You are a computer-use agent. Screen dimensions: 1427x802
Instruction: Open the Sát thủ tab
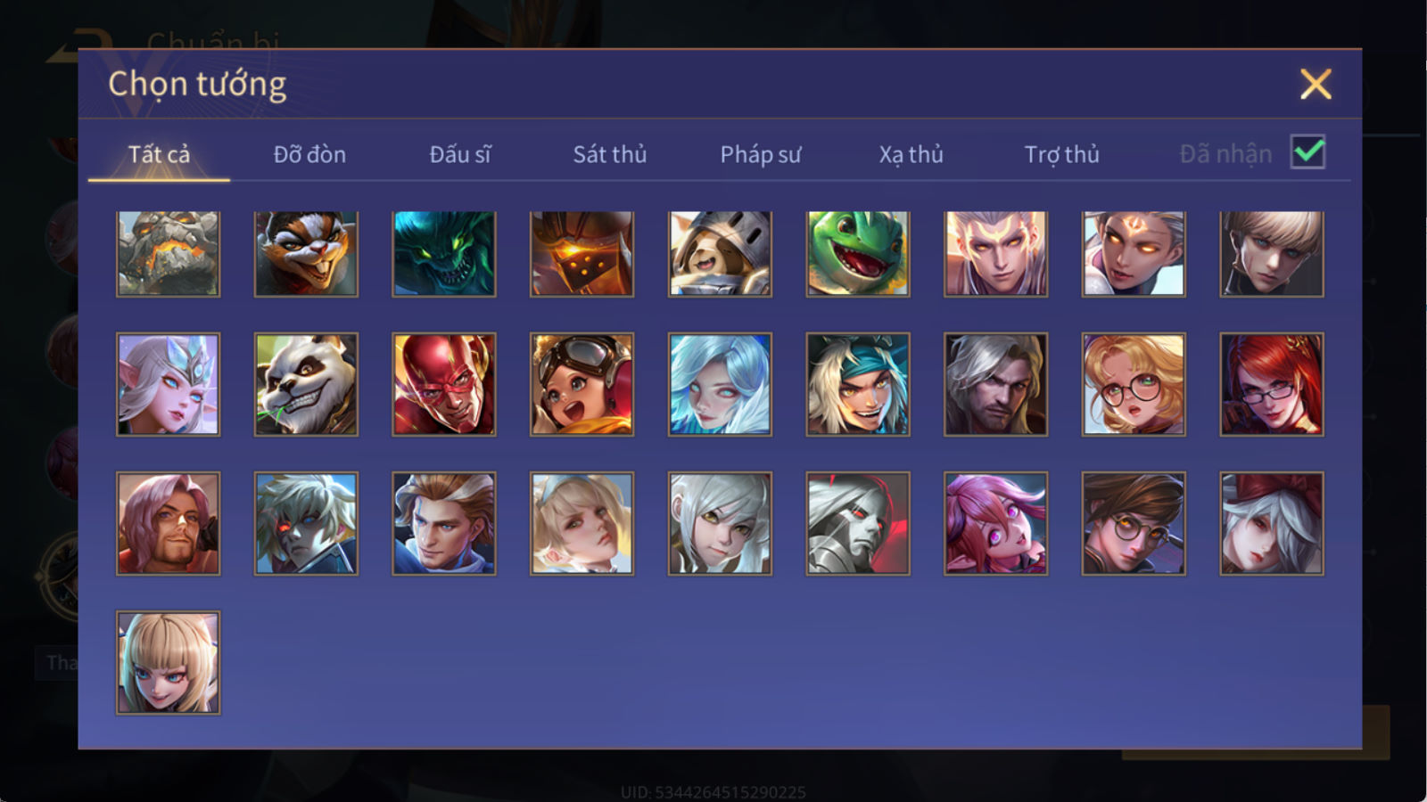coord(609,154)
